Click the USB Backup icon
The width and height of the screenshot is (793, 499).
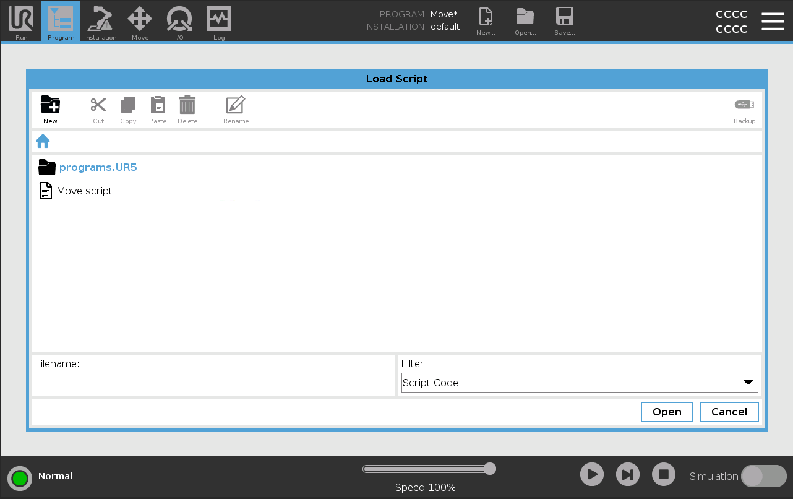pos(744,110)
